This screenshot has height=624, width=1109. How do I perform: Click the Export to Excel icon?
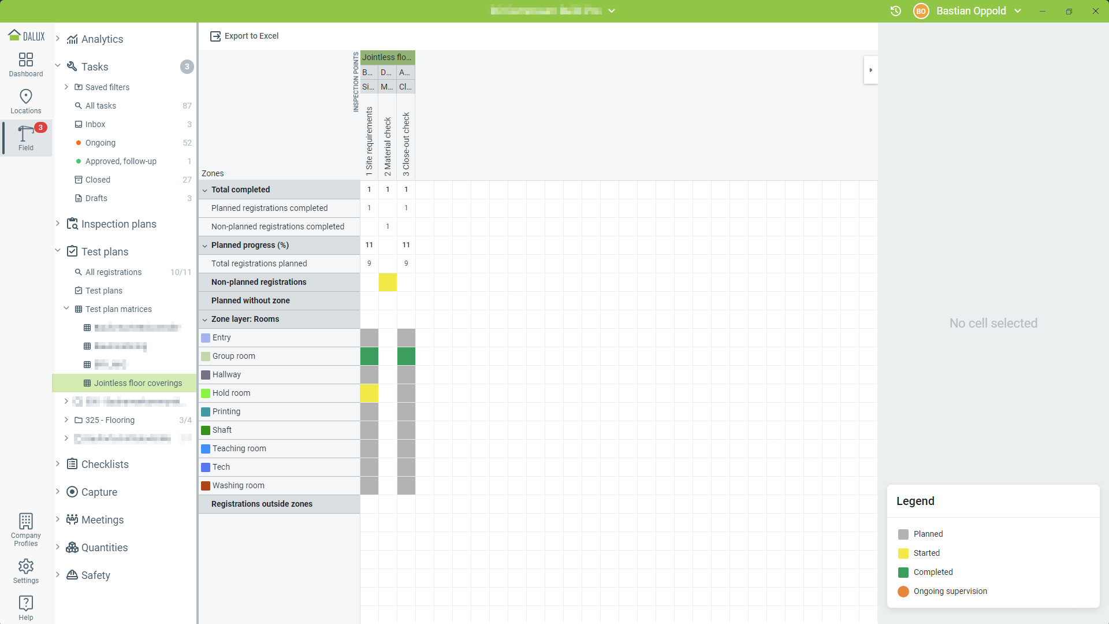pos(215,36)
